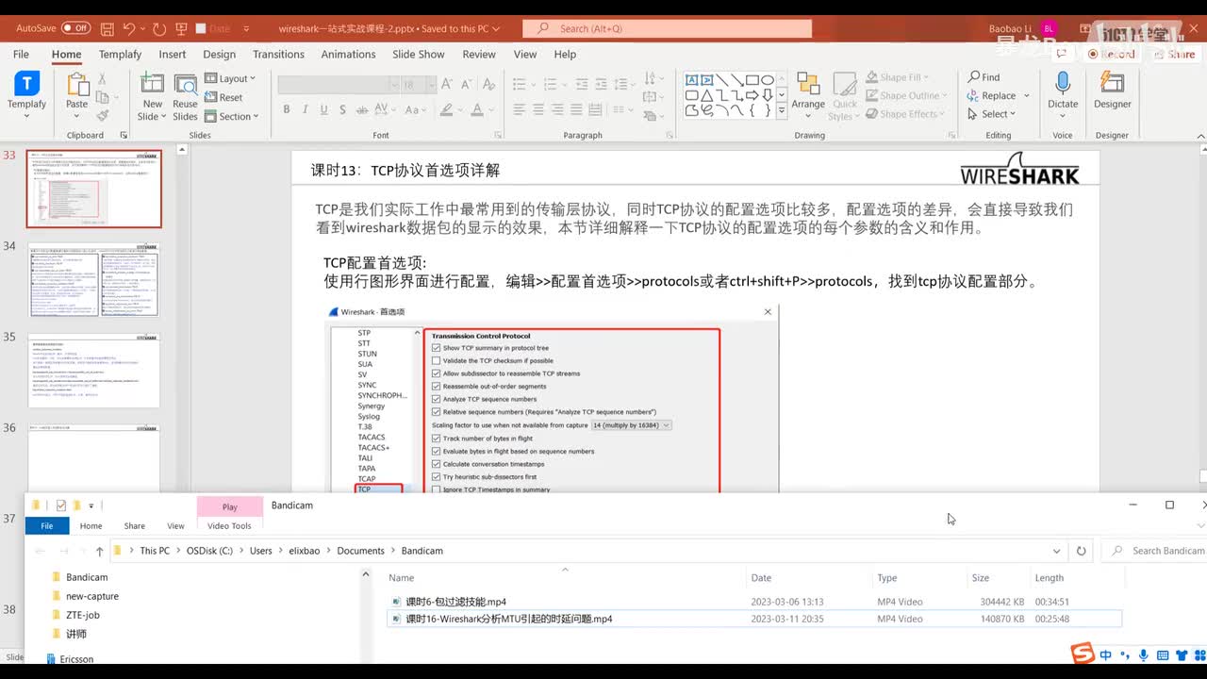Click the Paste clipboard icon

tap(77, 84)
